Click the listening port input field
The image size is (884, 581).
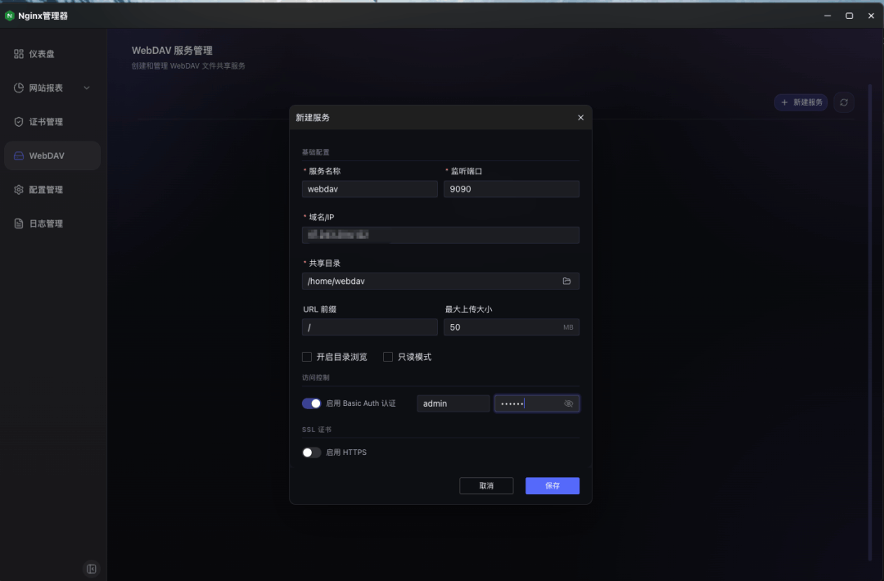(512, 189)
